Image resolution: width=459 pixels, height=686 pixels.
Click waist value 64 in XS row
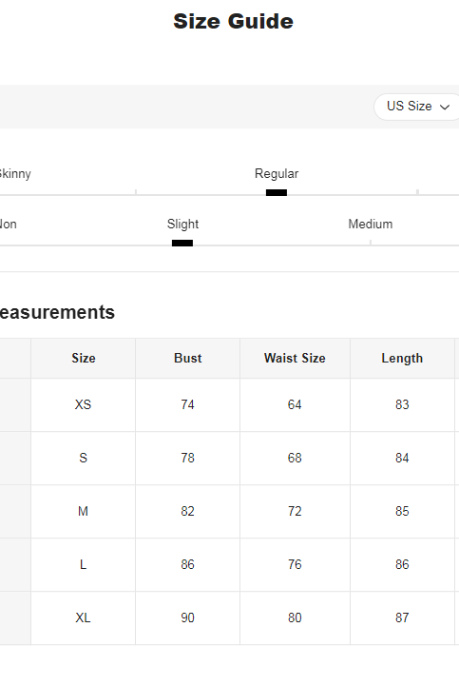295,404
